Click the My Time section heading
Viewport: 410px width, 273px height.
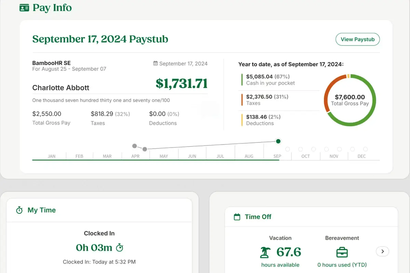coord(42,210)
